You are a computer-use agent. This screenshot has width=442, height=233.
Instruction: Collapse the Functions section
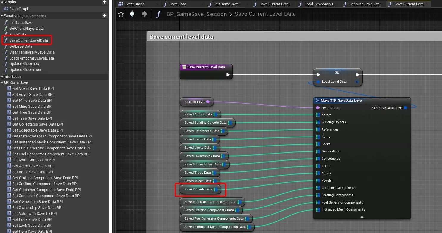click(2, 16)
